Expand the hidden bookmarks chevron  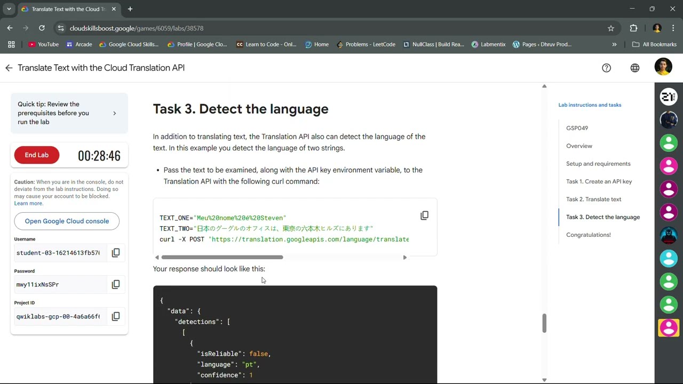(x=614, y=44)
